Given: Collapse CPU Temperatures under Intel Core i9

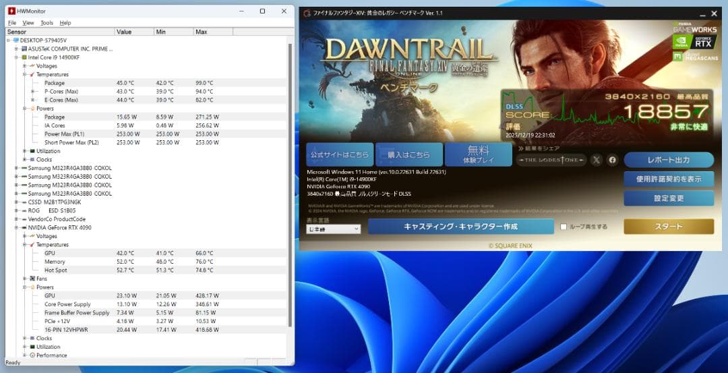Looking at the screenshot, I should point(25,74).
